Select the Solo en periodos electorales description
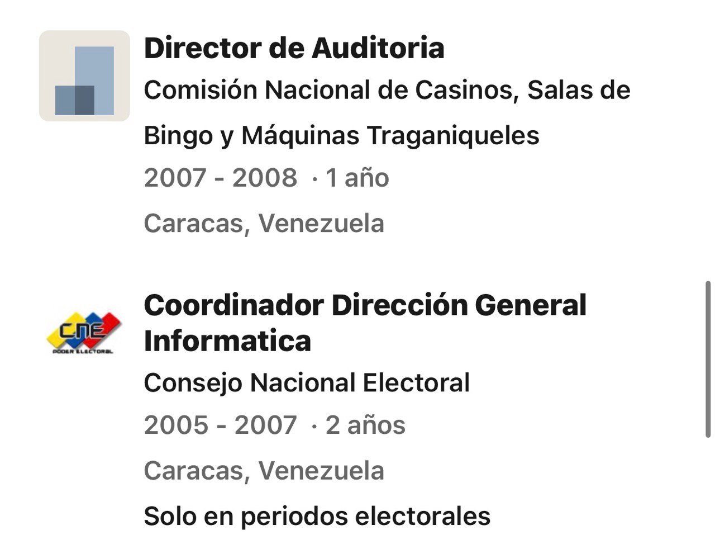The height and width of the screenshot is (544, 715). (317, 516)
